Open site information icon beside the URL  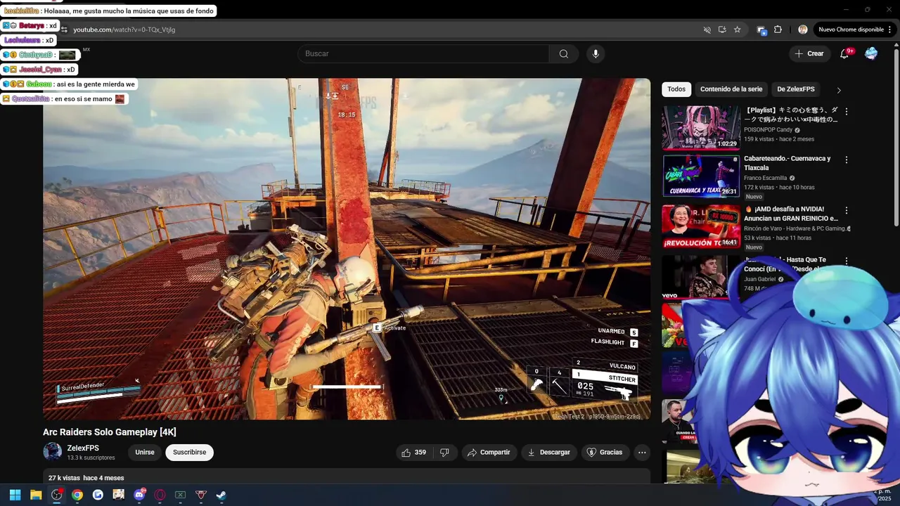64,30
